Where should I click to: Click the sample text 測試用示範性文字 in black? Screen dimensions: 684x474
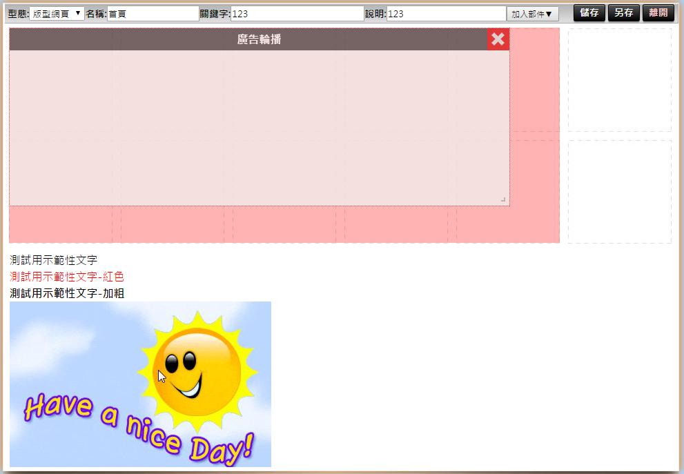[54, 260]
